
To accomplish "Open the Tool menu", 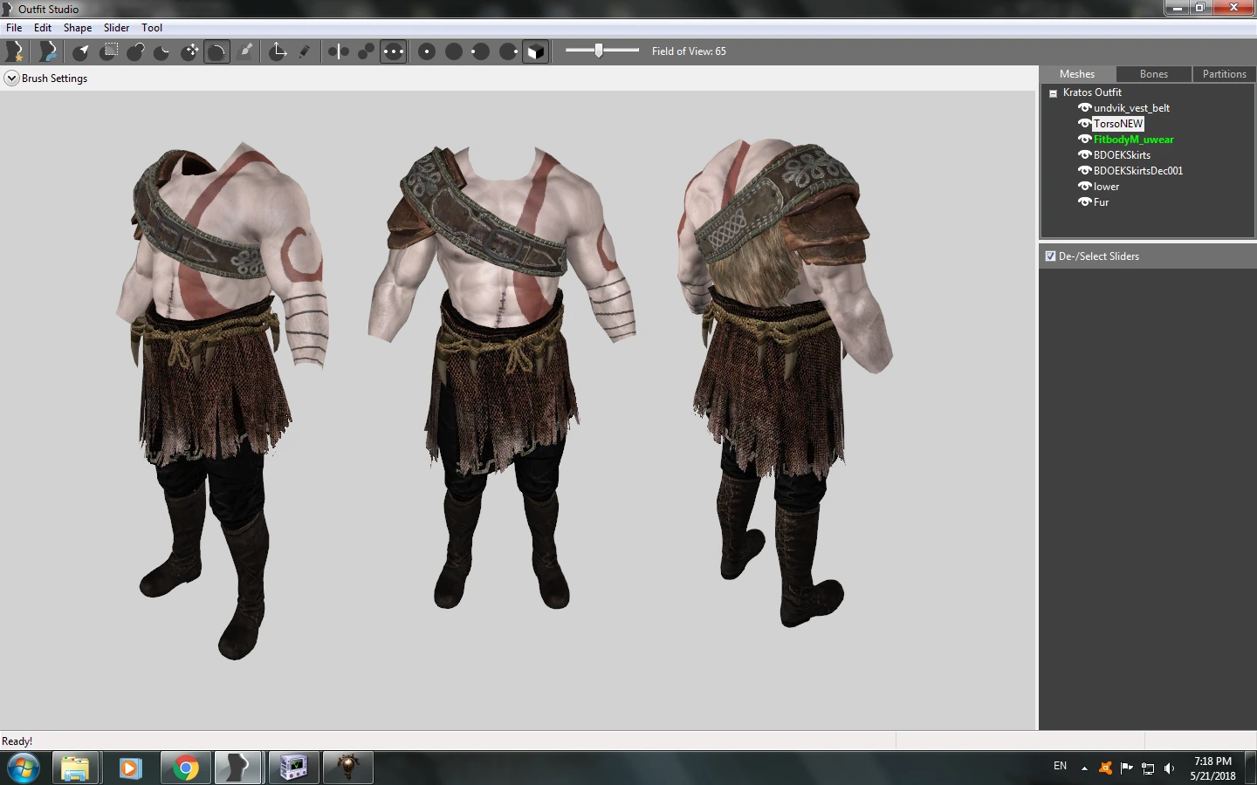I will (152, 28).
